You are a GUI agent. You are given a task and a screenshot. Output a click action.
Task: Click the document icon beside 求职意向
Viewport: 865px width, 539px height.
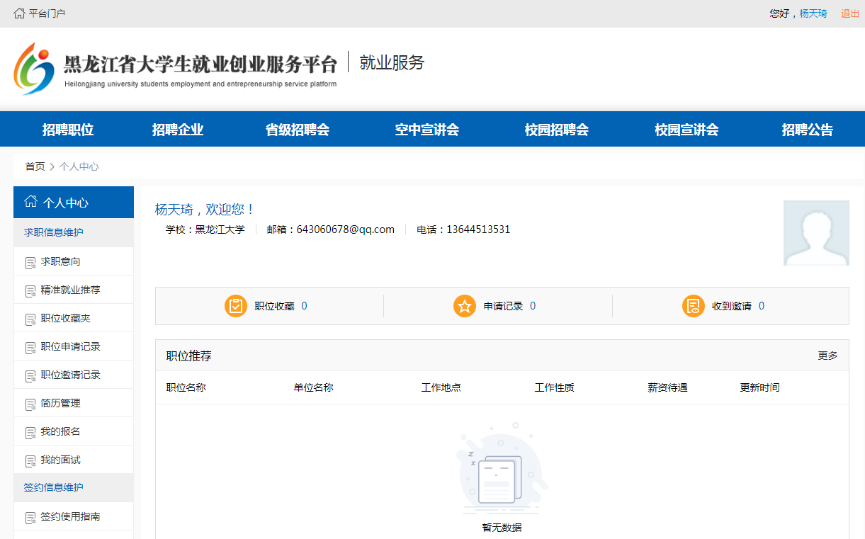(x=29, y=261)
